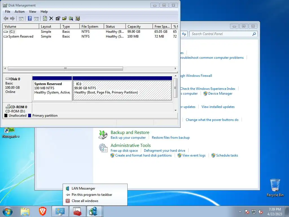Click the disk pane vertical scrollbar thumb
Image resolution: width=289 pixels, height=217 pixels.
[x=176, y=88]
